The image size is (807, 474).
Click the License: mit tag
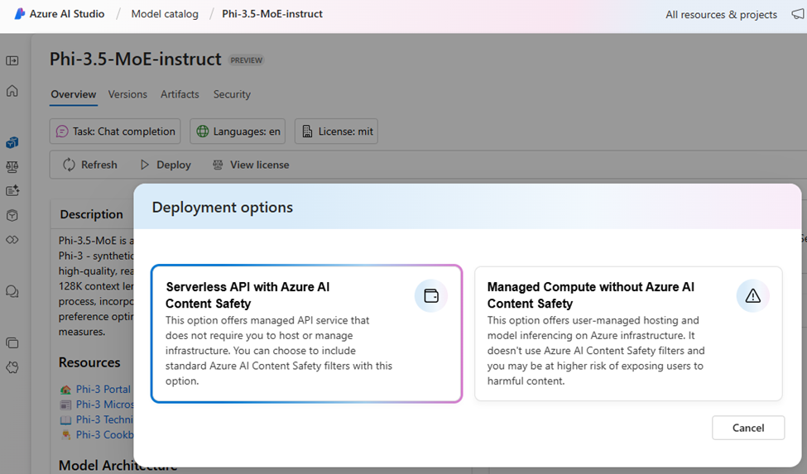[337, 131]
